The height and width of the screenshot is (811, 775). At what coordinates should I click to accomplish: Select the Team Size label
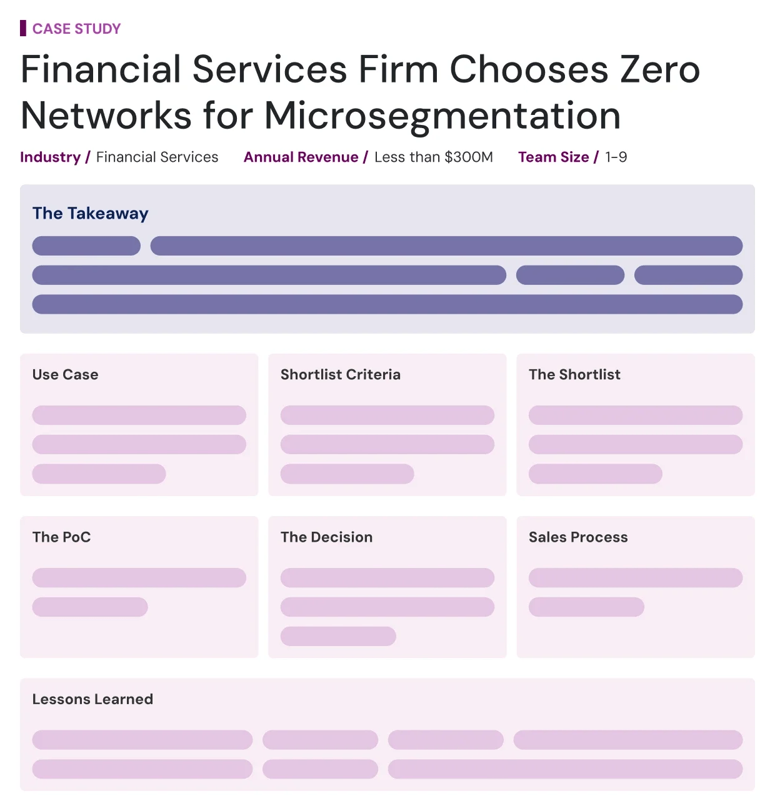[553, 157]
